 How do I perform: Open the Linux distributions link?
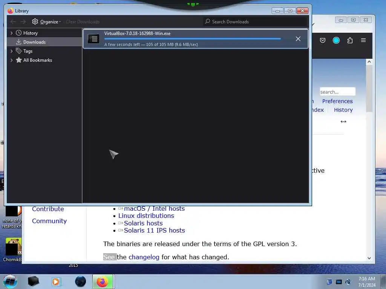(146, 216)
